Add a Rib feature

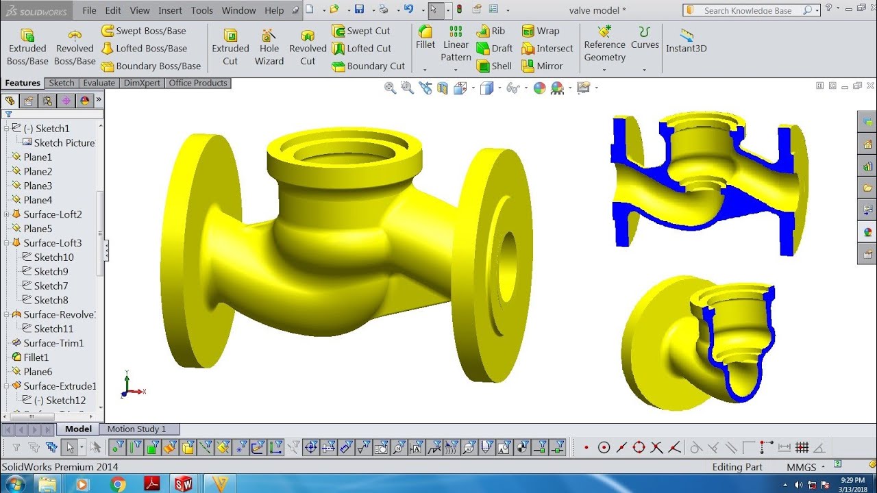[491, 31]
